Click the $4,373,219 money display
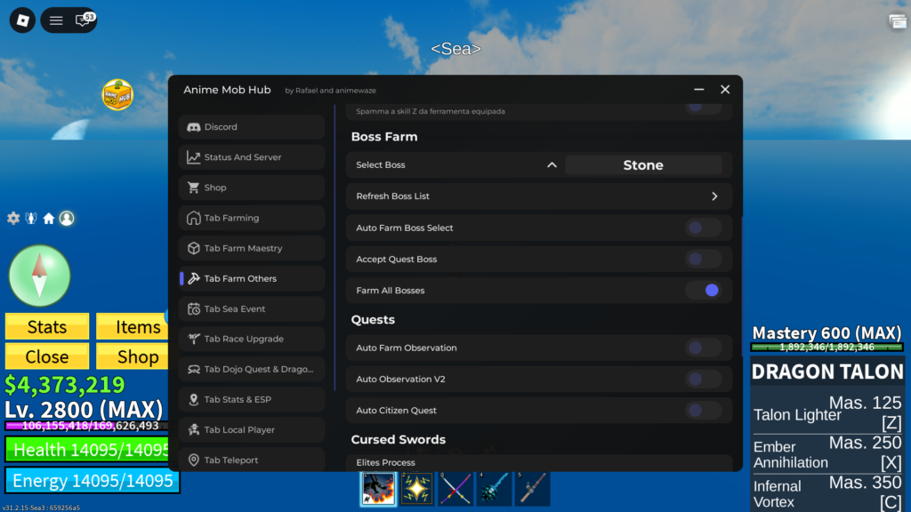Screen dimensions: 911x512 (x=64, y=384)
